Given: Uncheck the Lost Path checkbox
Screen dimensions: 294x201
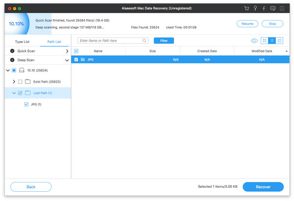Looking at the screenshot, I should (x=20, y=93).
